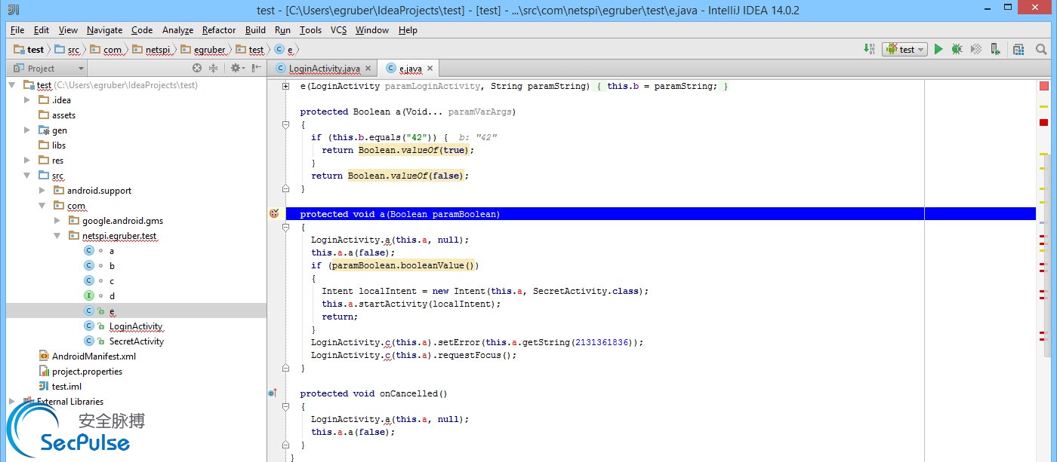Start debugging with the Debug icon
This screenshot has height=462, width=1057.
coord(957,49)
